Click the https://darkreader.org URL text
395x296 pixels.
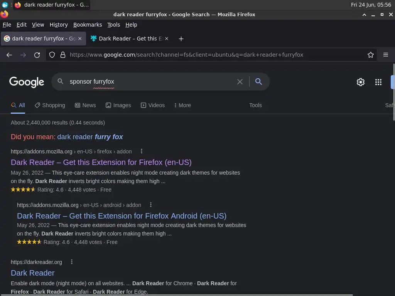point(36,262)
